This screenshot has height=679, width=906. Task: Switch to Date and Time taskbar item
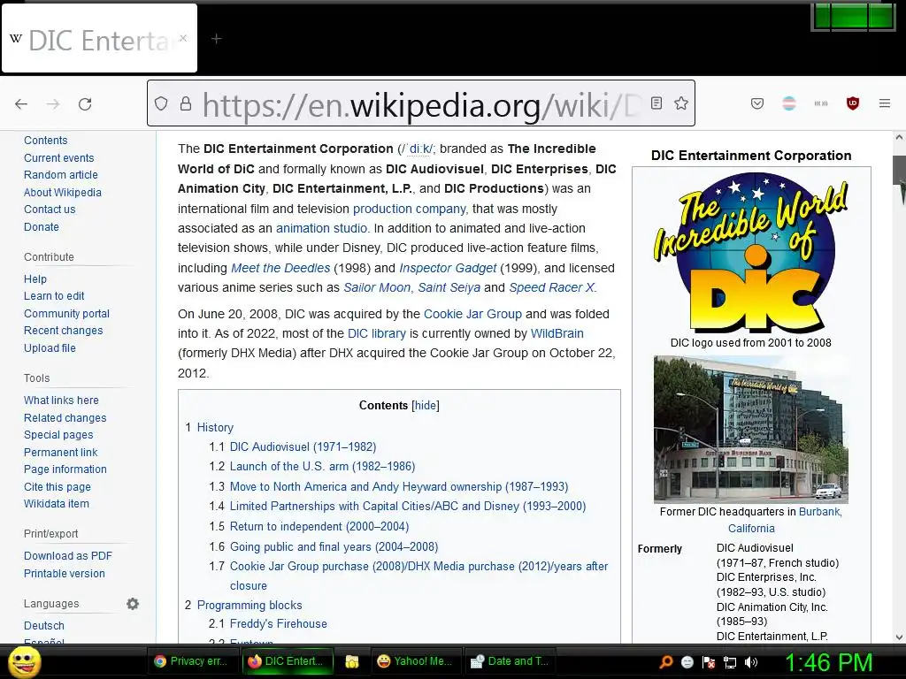coord(511,661)
